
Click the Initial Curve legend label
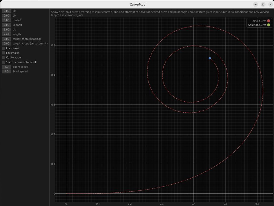point(259,21)
